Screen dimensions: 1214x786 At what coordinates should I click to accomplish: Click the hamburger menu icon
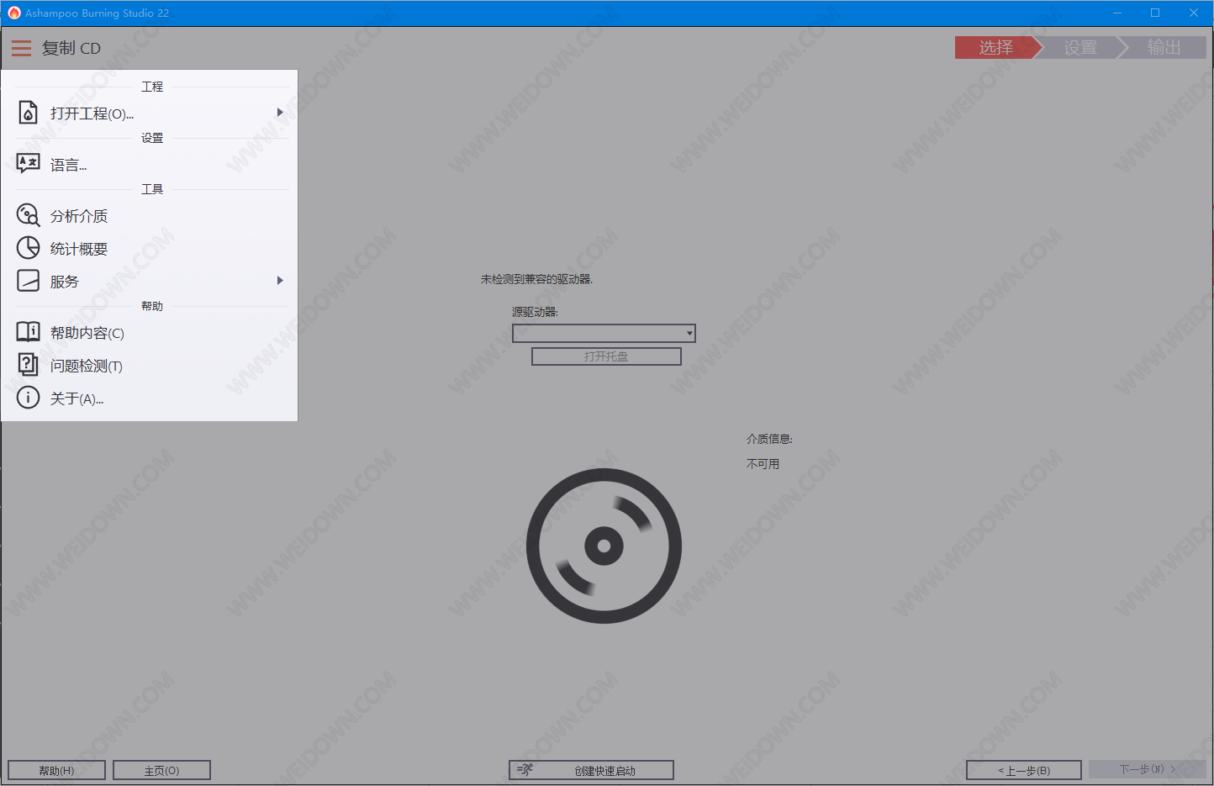tap(21, 48)
